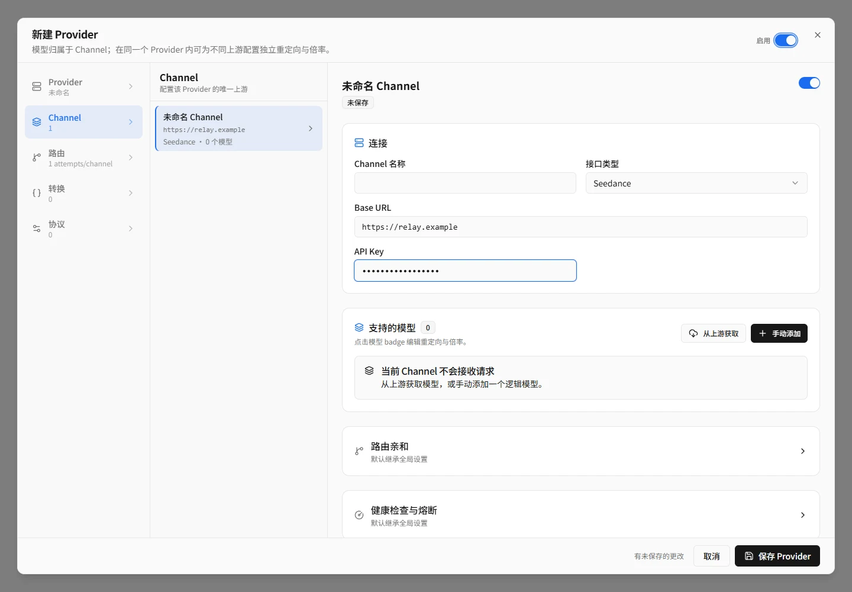Click the chevron beside Provider sidebar item
852x592 pixels.
[x=131, y=86]
